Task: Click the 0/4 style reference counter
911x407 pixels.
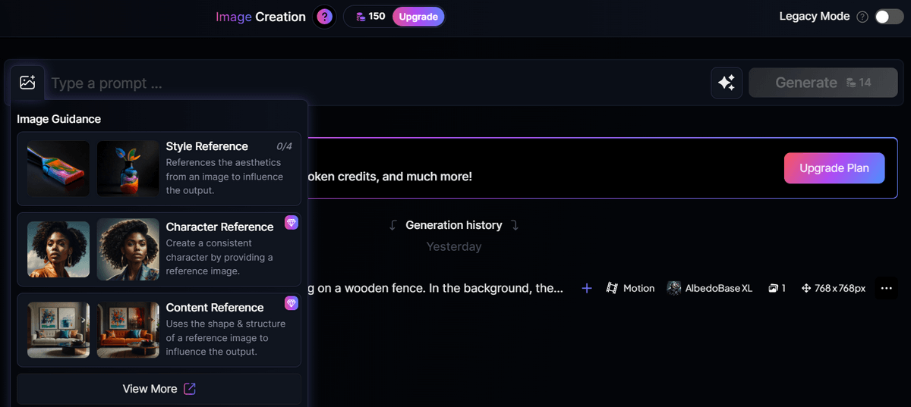Action: tap(284, 146)
